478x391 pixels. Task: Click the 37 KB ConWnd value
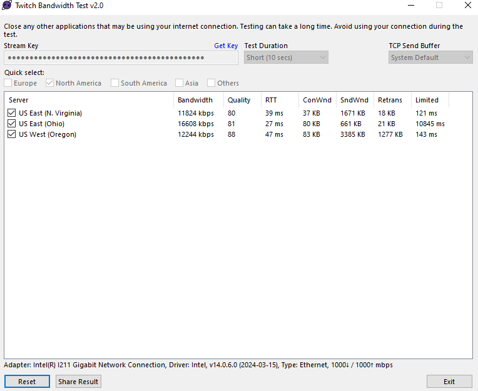coord(311,113)
